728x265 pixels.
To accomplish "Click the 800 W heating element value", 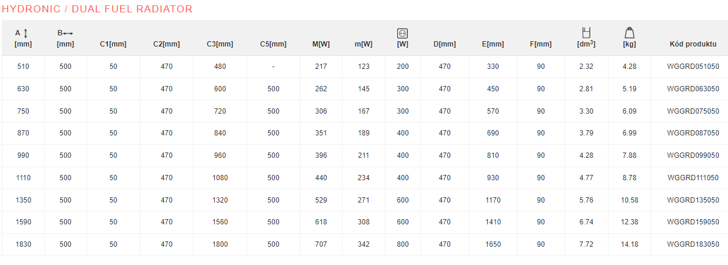I will [x=403, y=244].
